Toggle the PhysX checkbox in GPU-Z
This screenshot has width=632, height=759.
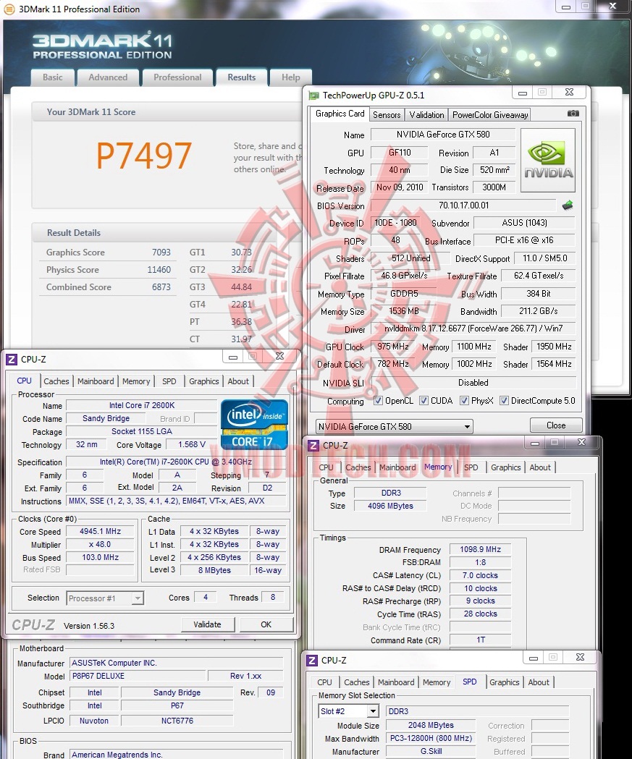464,400
